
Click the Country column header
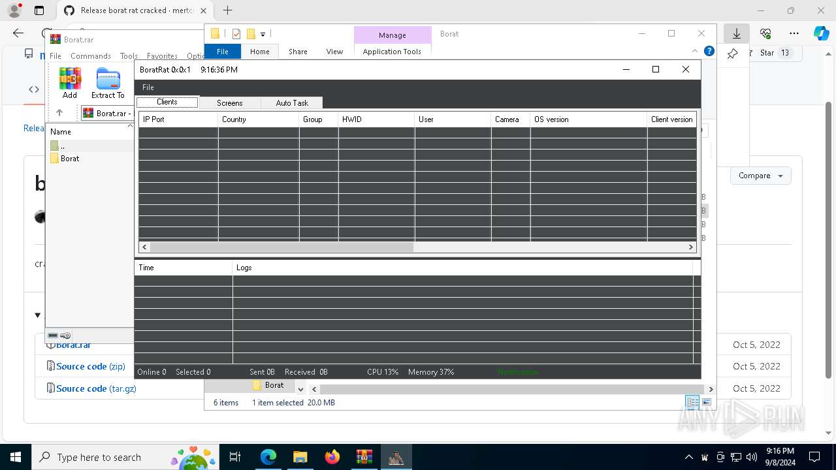pyautogui.click(x=259, y=119)
